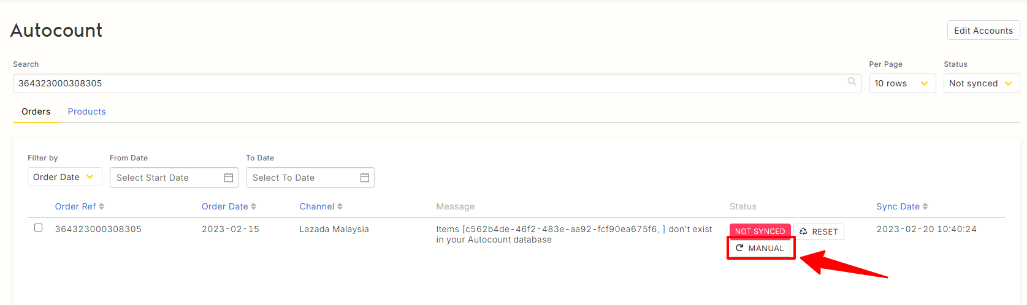Image resolution: width=1027 pixels, height=305 pixels.
Task: Click the search input field
Action: pyautogui.click(x=429, y=83)
